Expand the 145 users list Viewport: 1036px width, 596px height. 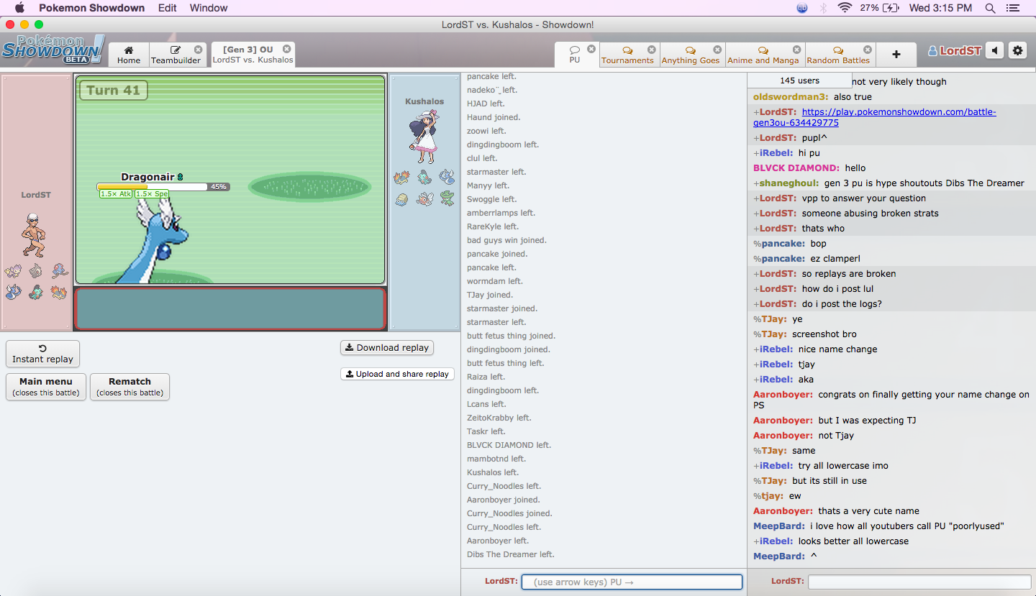coord(799,81)
